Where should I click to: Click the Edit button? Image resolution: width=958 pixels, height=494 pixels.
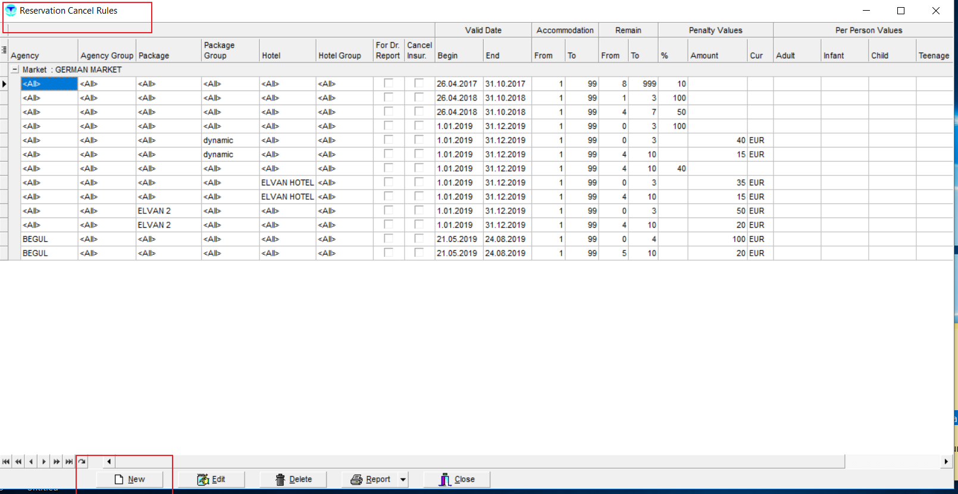coord(211,479)
